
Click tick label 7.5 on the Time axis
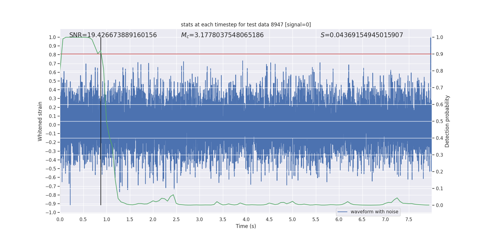[x=409, y=219]
